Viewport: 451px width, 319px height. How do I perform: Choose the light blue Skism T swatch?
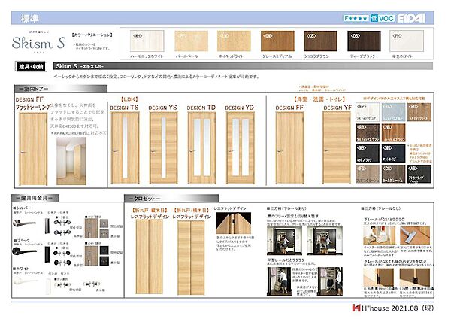tap(393, 112)
